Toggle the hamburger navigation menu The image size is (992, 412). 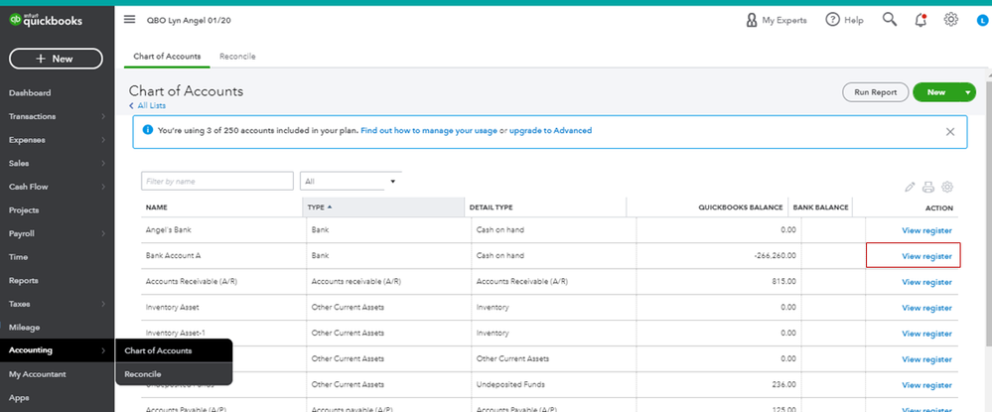pyautogui.click(x=130, y=20)
